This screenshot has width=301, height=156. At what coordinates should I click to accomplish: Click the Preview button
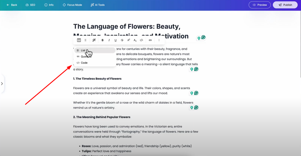259,5
